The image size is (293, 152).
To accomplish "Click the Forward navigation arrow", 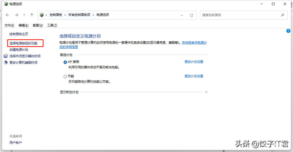I will [x=16, y=15].
